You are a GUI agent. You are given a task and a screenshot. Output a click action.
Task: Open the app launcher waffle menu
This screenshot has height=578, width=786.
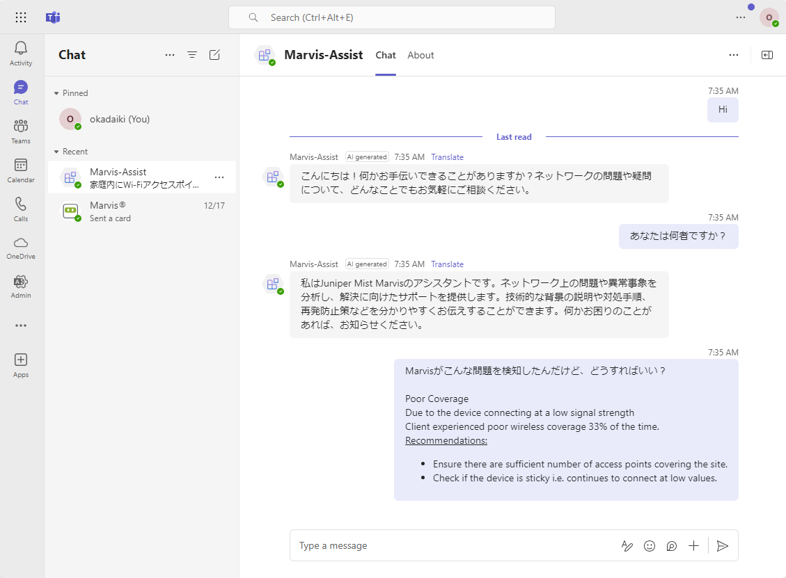(x=21, y=17)
